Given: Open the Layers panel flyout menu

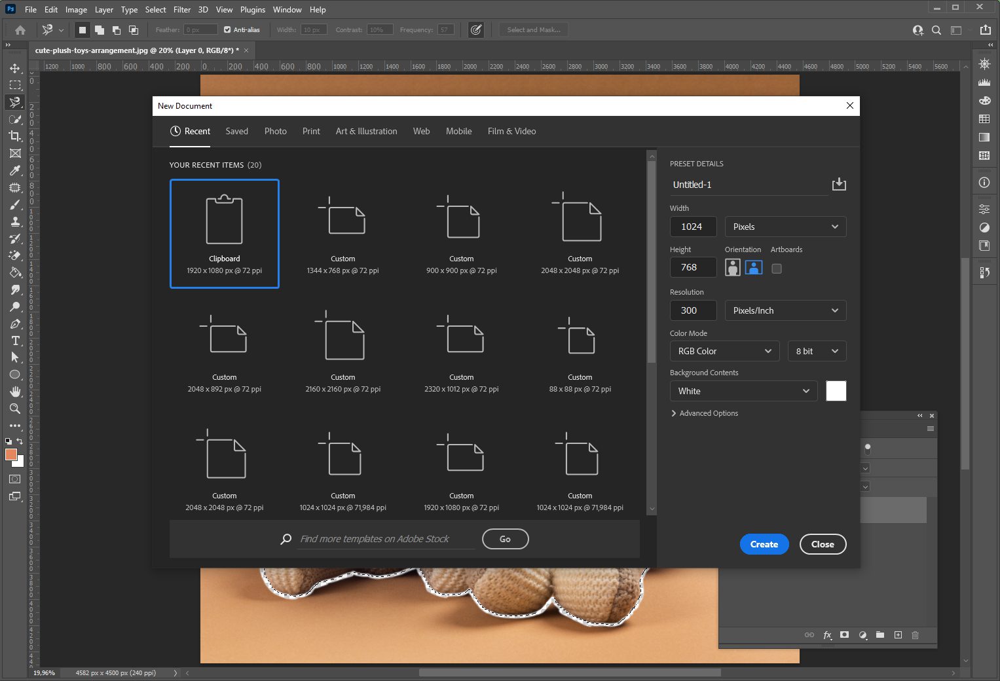Looking at the screenshot, I should tap(930, 429).
